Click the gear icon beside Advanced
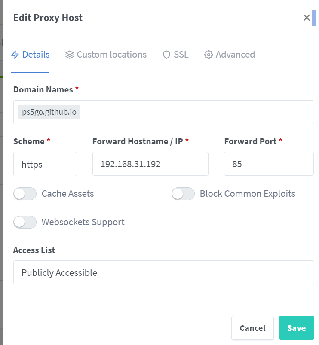 point(209,55)
